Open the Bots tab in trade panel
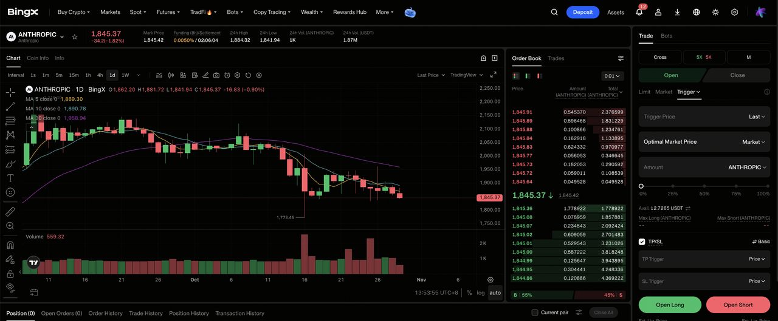Viewport: 778px width, 321px height. coord(667,36)
